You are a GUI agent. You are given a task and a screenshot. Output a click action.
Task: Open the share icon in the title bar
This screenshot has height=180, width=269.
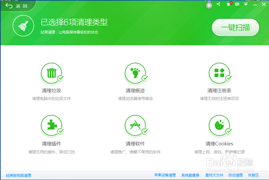218,4
